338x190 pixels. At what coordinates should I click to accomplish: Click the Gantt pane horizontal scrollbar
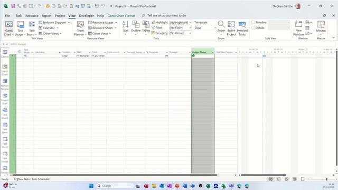point(264,175)
